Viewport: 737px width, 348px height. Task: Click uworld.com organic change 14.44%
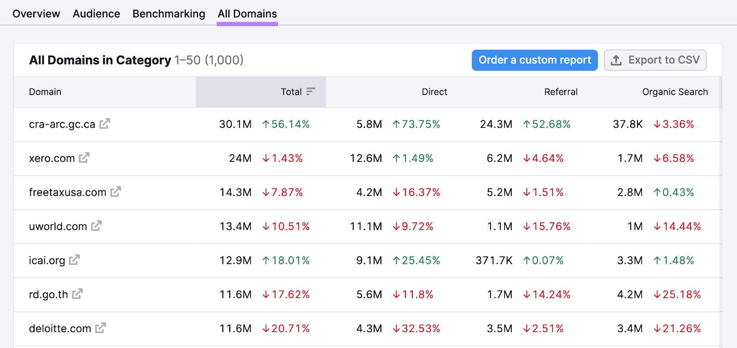point(677,226)
